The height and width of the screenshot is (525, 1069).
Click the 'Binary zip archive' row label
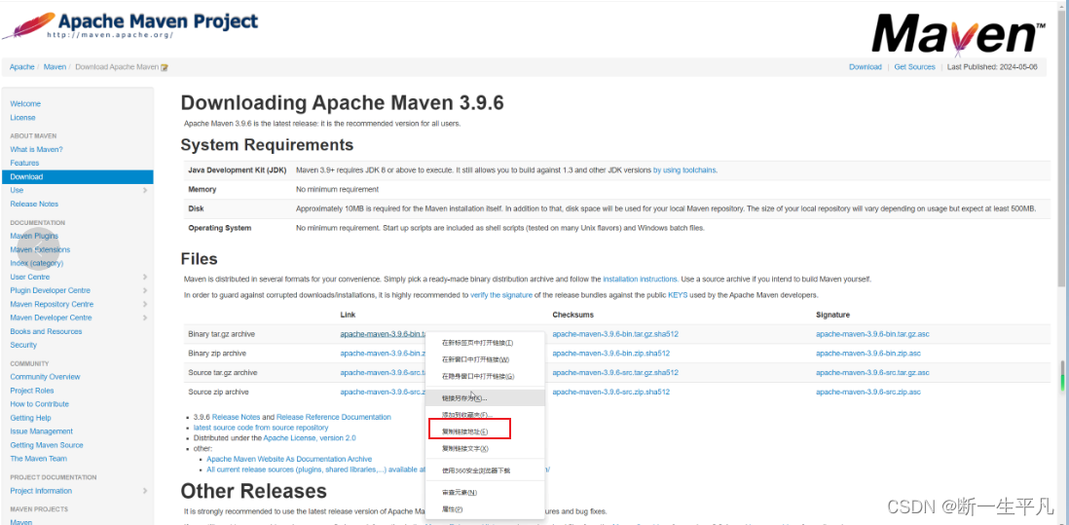(x=217, y=354)
